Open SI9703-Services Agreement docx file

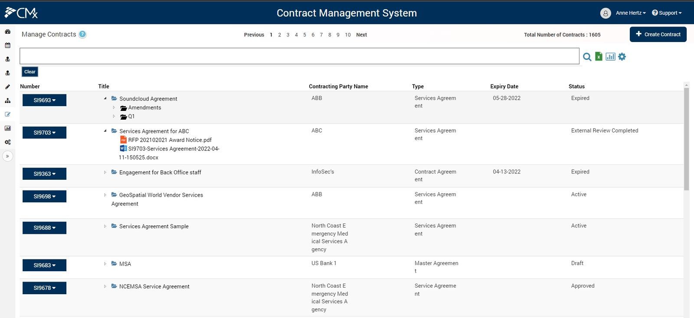(x=169, y=153)
